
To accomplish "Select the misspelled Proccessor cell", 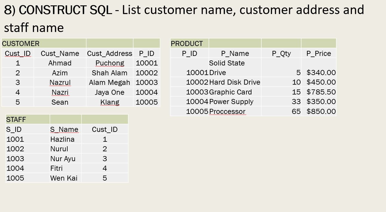I will coord(228,111).
